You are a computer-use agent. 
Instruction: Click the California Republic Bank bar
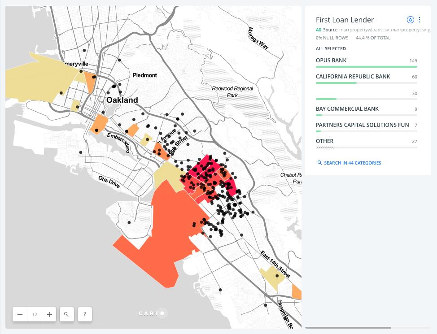coord(336,83)
